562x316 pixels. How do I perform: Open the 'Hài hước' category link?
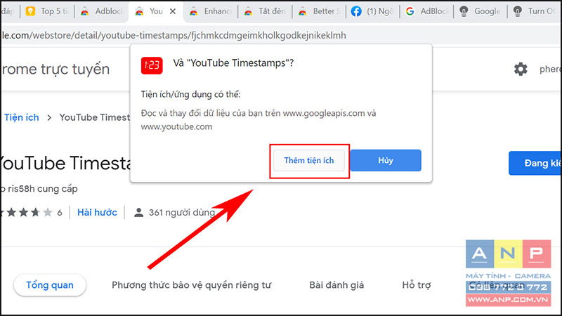[97, 213]
